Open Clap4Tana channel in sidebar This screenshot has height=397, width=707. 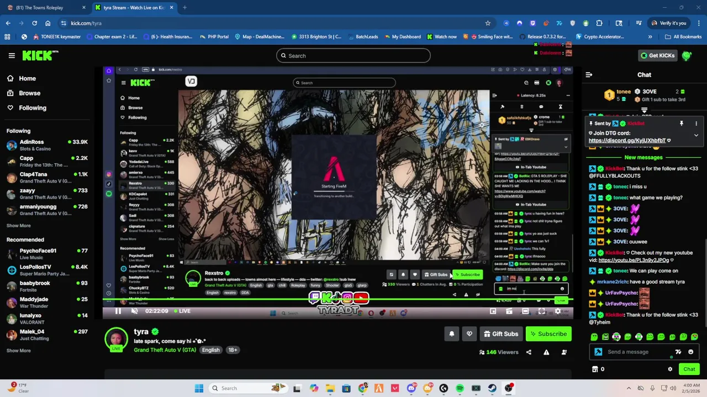pyautogui.click(x=46, y=177)
